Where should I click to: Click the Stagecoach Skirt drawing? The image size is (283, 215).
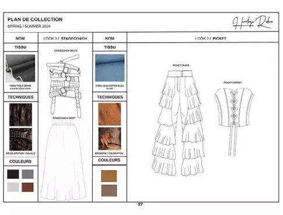click(x=64, y=161)
